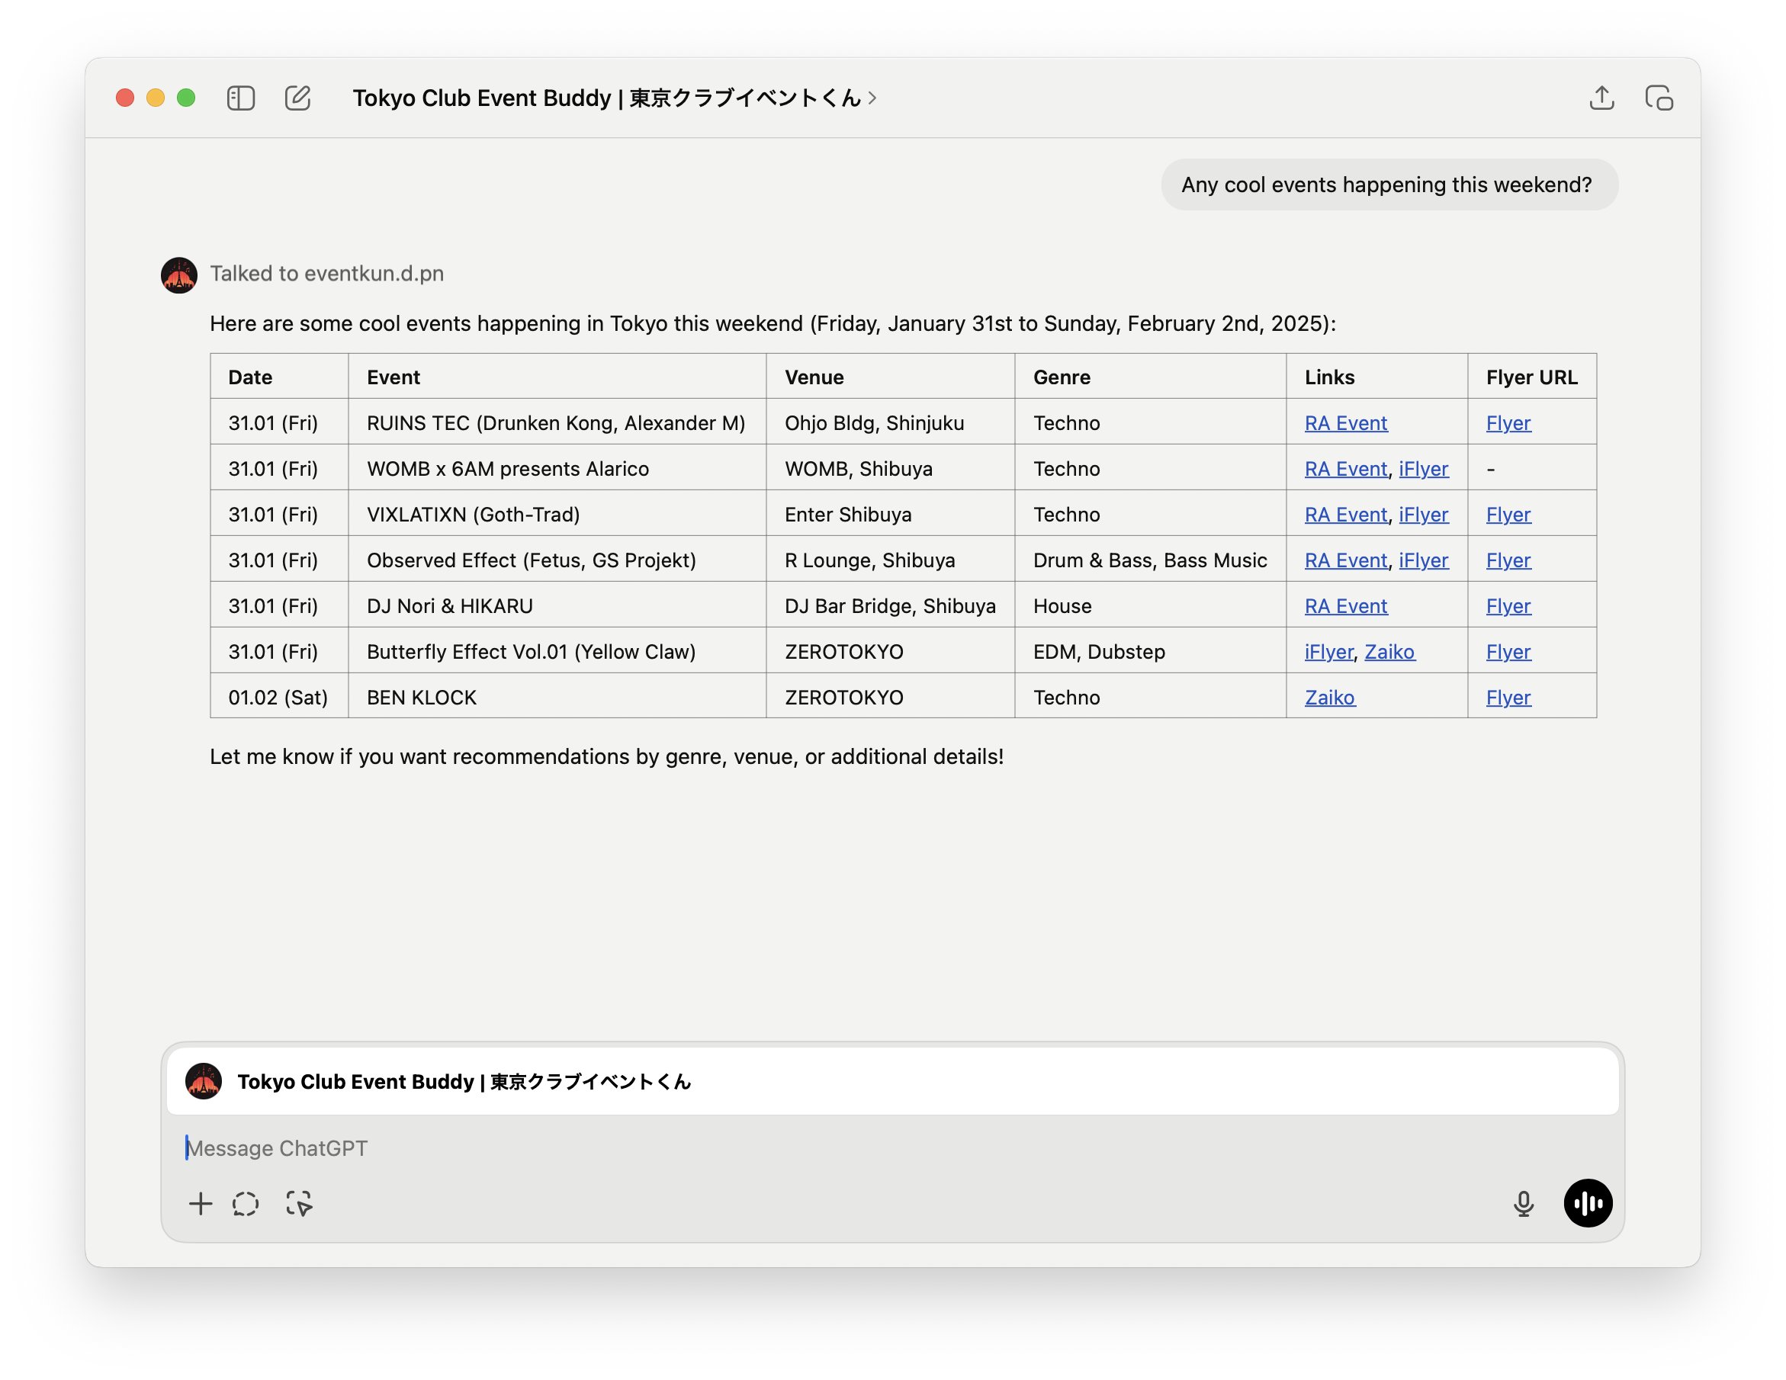Viewport: 1786px width, 1380px height.
Task: Click the screen selection cursor icon
Action: (299, 1203)
